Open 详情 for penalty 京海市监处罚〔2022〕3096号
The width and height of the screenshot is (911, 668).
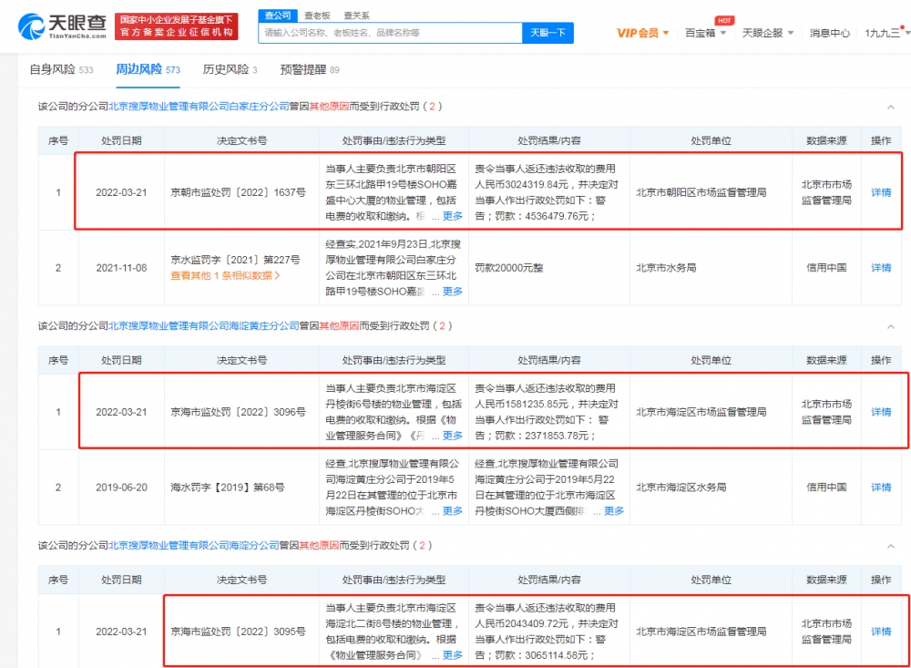click(x=881, y=412)
